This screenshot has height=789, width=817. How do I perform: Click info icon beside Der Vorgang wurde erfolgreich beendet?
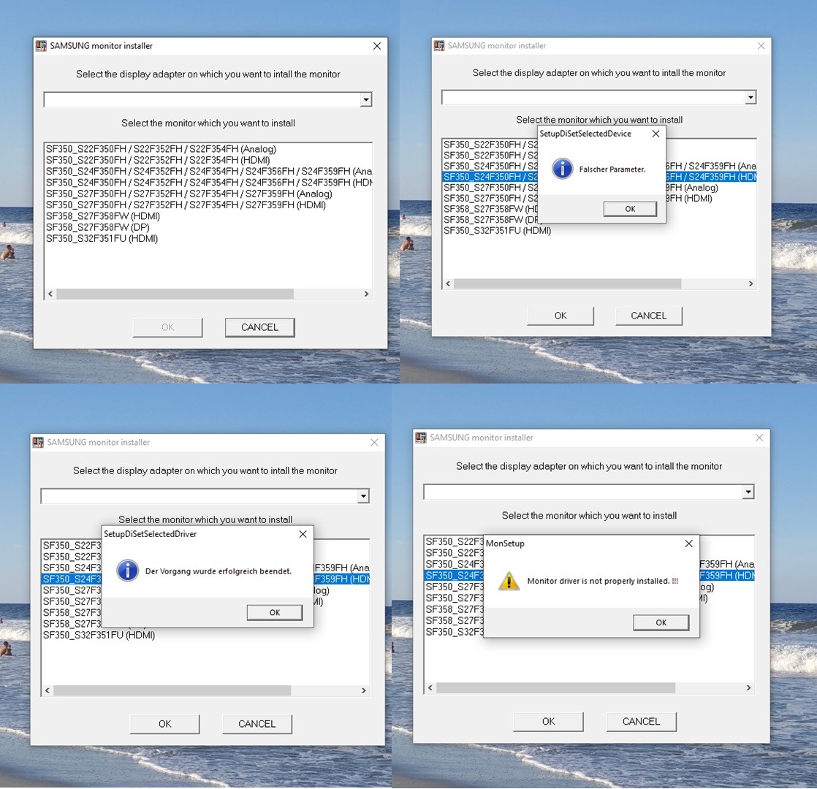[128, 571]
